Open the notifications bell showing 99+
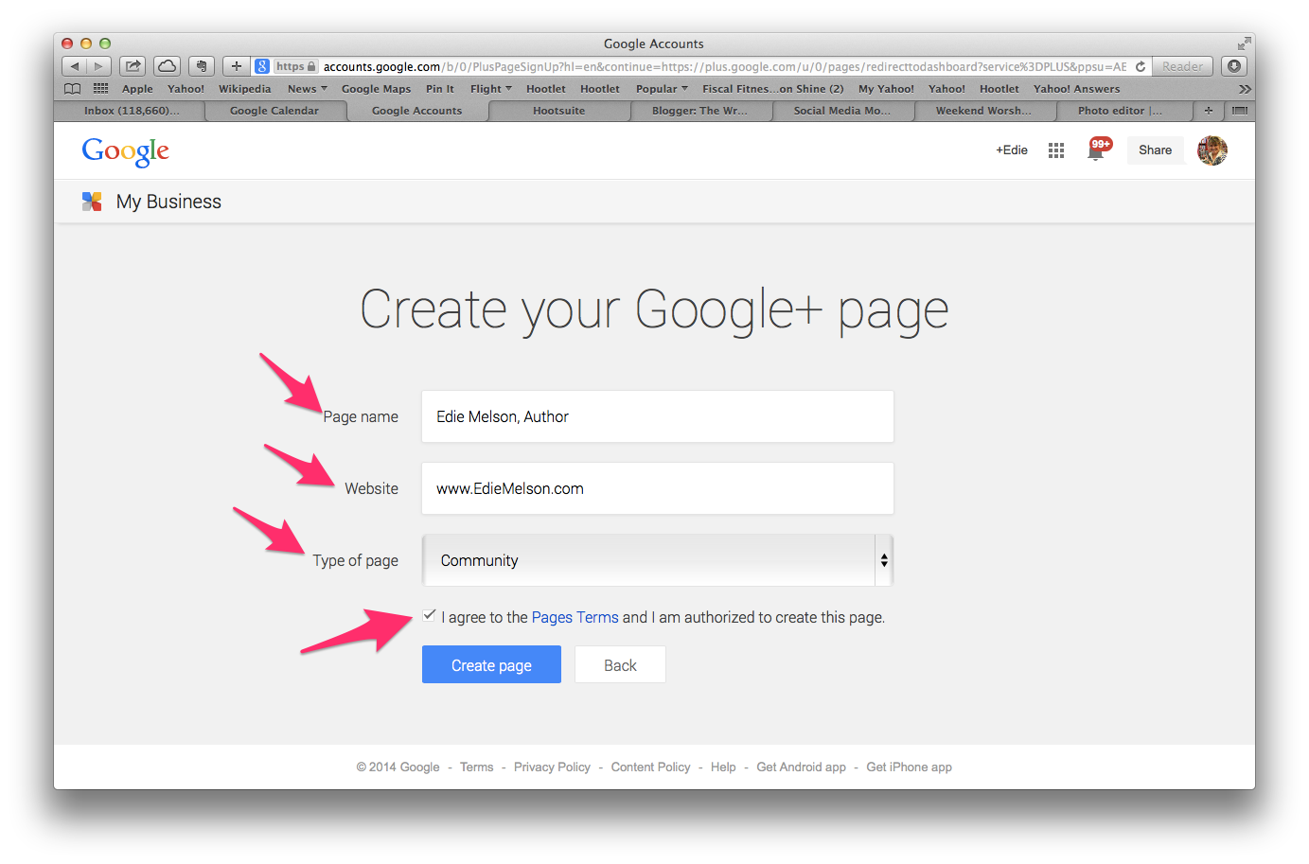The image size is (1309, 864). tap(1098, 150)
